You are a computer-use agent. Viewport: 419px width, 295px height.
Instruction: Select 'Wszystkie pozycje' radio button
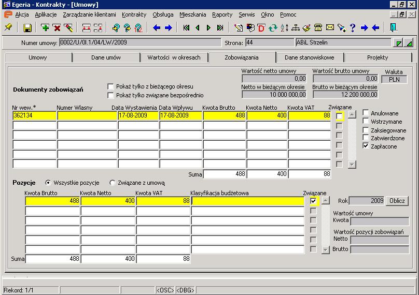point(48,183)
